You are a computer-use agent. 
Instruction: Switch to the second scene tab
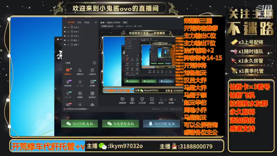tap(79, 23)
